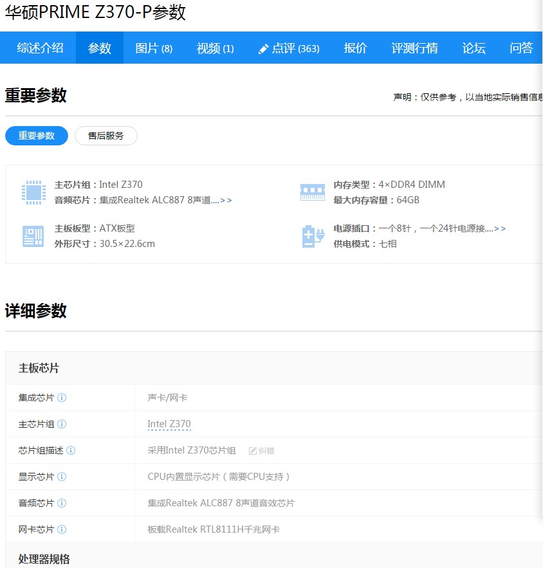The image size is (543, 568).
Task: Open the 问答 tab
Action: point(521,48)
